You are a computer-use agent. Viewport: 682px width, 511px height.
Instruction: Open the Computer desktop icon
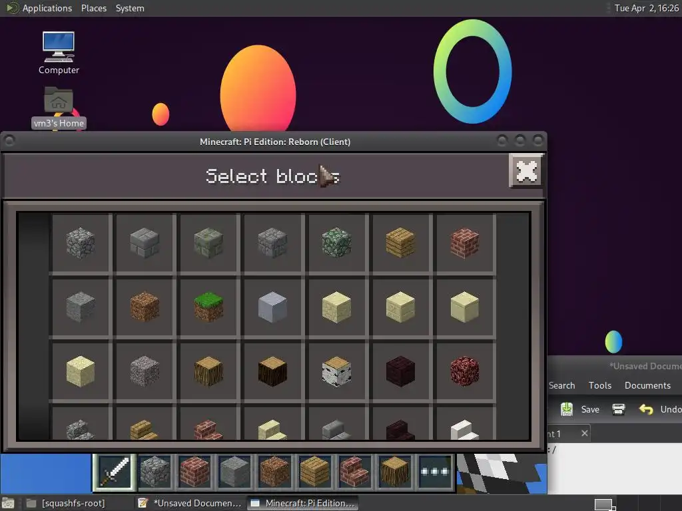59,53
